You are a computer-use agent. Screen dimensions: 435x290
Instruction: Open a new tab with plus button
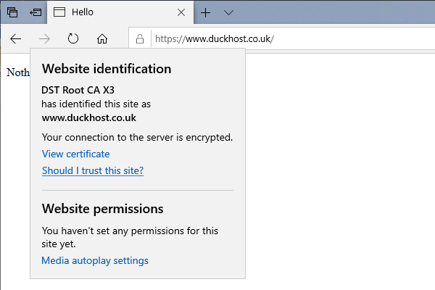pos(206,12)
